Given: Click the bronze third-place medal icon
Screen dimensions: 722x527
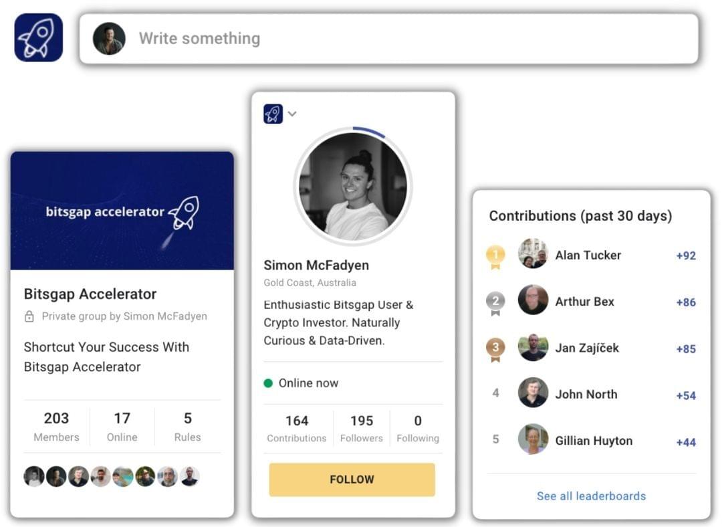Looking at the screenshot, I should coord(495,348).
